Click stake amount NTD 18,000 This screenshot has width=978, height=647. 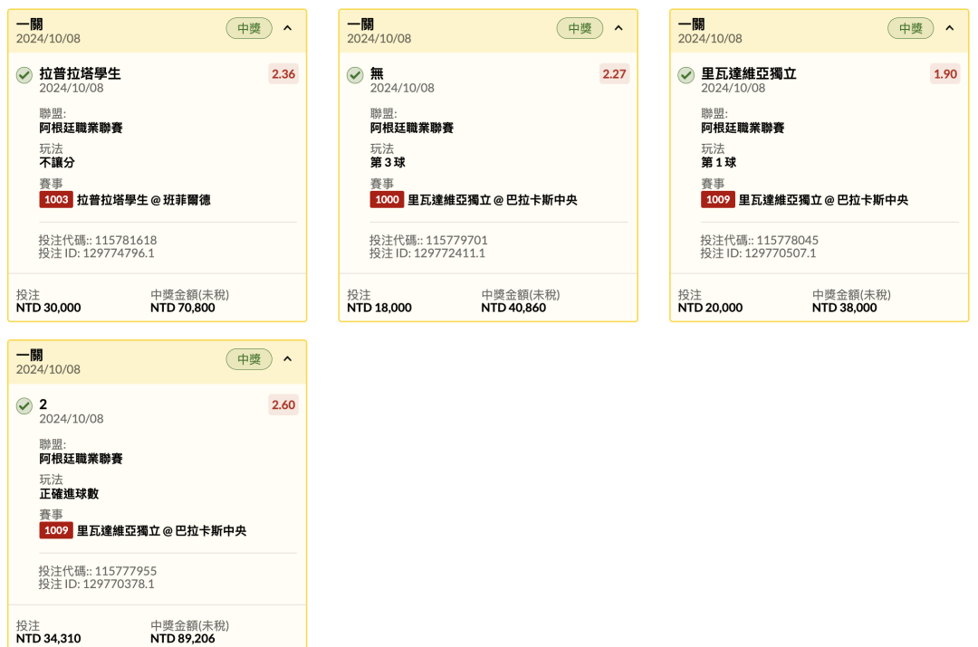tap(379, 308)
